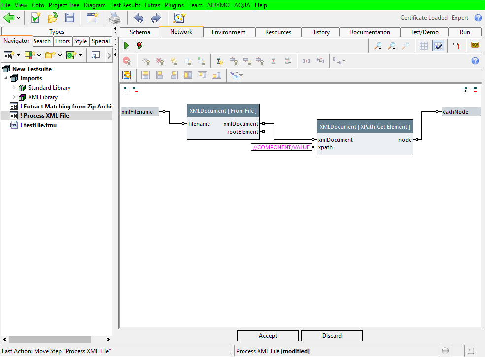Click the Accept button

click(268, 336)
